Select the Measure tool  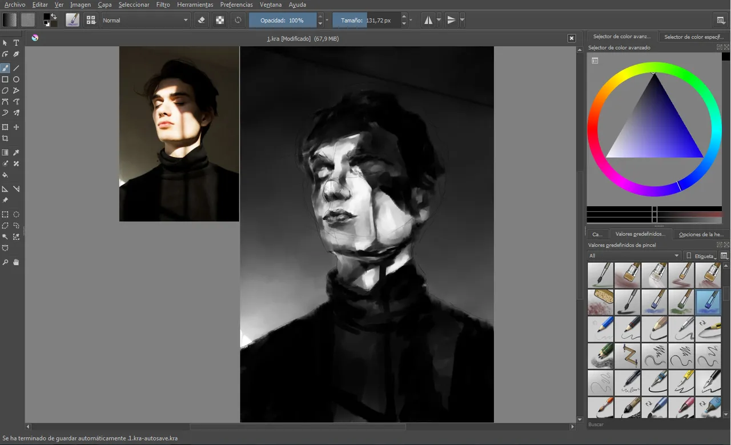click(x=16, y=189)
